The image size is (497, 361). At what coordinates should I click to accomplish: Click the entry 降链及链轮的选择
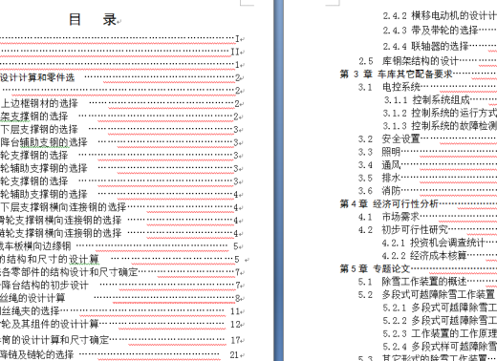[x=37, y=354]
